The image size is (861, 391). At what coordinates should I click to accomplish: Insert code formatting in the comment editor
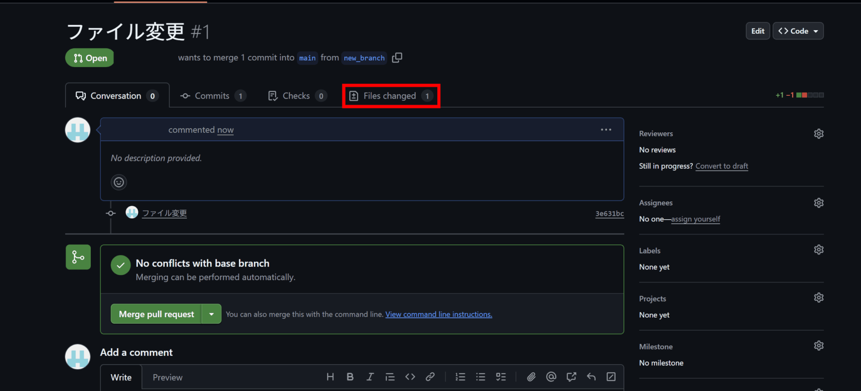410,377
